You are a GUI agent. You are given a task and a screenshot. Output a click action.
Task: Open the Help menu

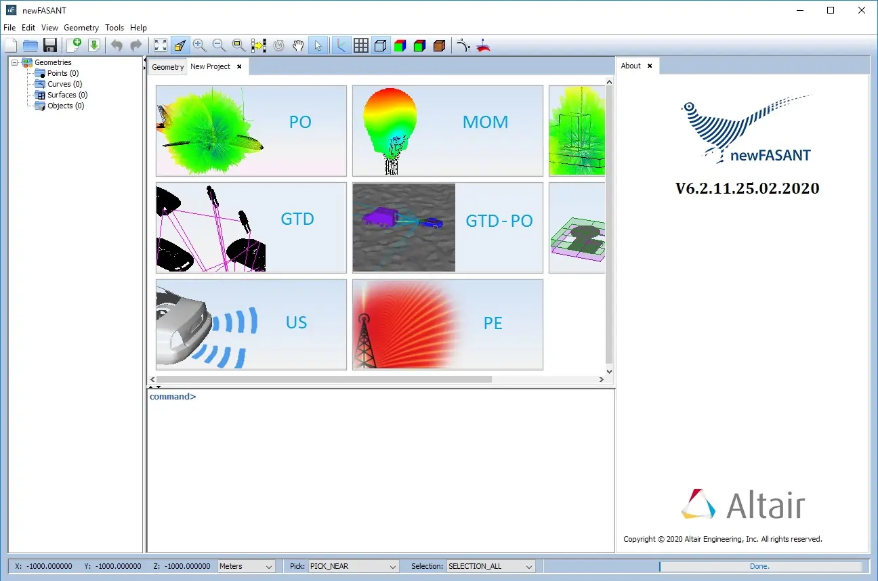point(138,28)
